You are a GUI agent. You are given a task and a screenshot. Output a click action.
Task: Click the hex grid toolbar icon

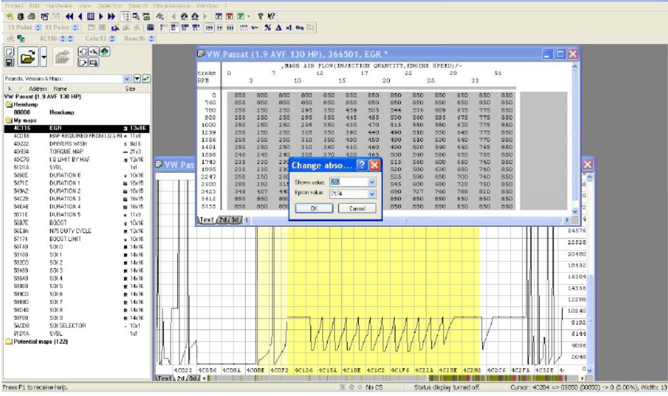pyautogui.click(x=150, y=27)
